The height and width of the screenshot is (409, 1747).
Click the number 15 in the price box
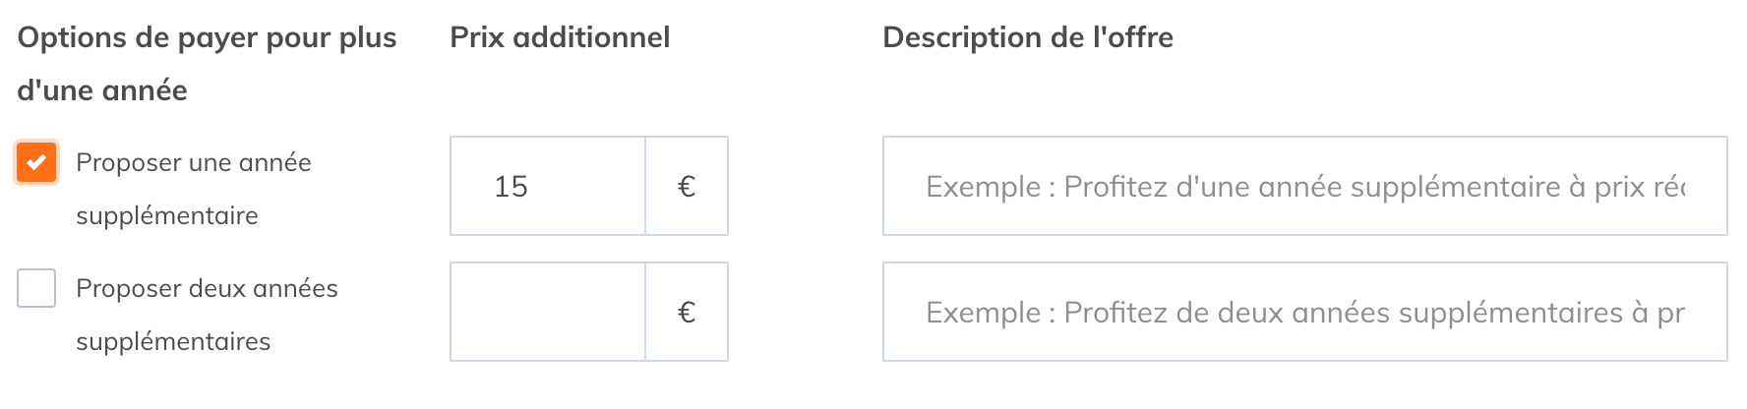click(511, 186)
